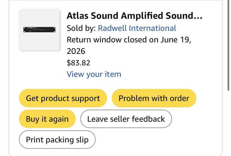Tap the outlined Print packing slip pill
The image size is (231, 156).
click(57, 140)
